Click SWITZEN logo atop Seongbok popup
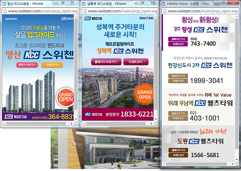 [147, 18]
